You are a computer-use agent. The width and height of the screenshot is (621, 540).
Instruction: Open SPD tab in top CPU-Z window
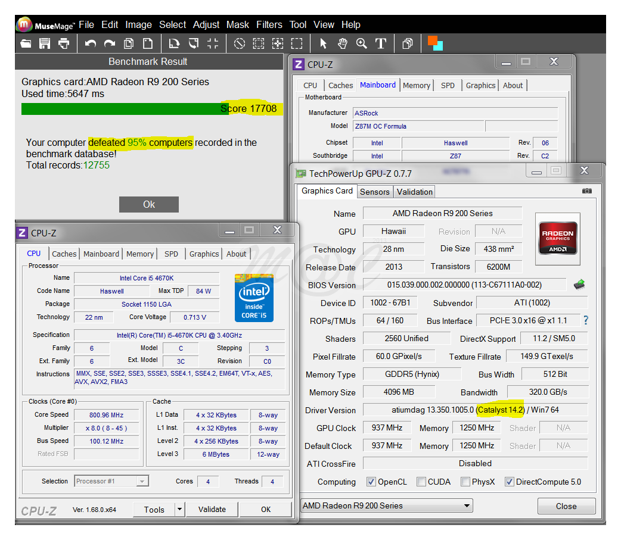pos(448,86)
